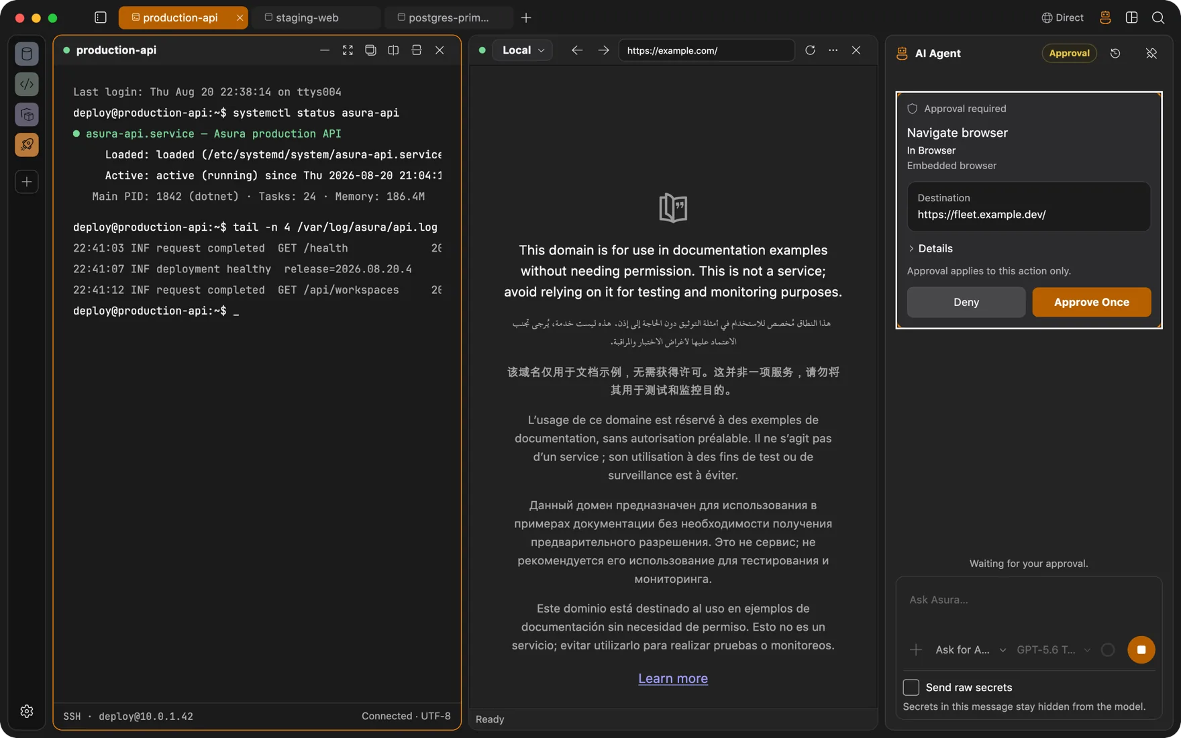Open browser more options ellipsis

pos(833,50)
